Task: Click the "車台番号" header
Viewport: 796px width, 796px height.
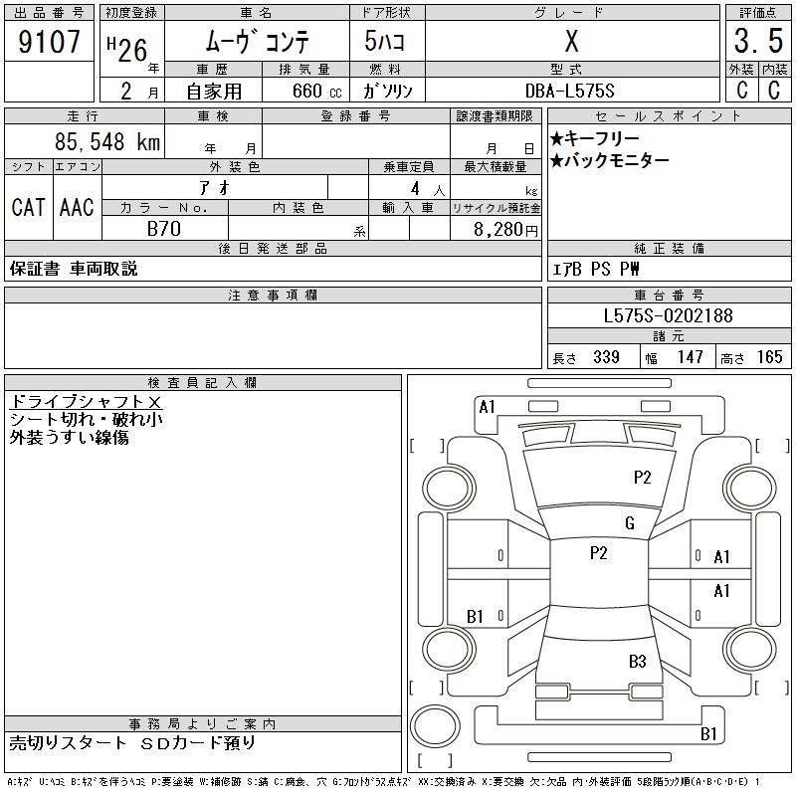Action: 669,296
